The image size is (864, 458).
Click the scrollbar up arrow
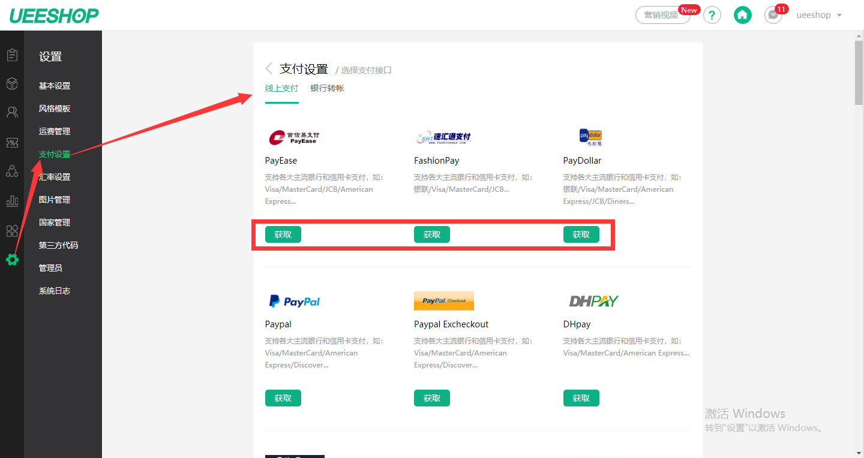pyautogui.click(x=859, y=35)
